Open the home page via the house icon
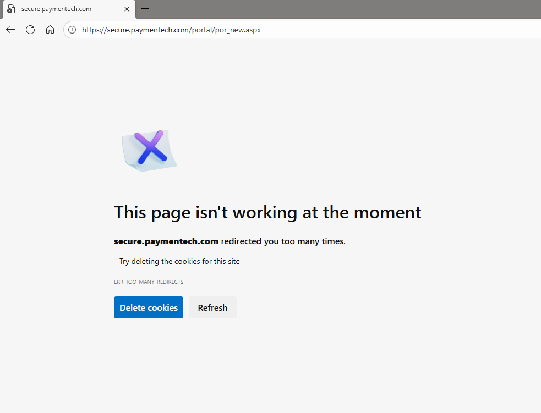This screenshot has height=413, width=541. [x=50, y=30]
